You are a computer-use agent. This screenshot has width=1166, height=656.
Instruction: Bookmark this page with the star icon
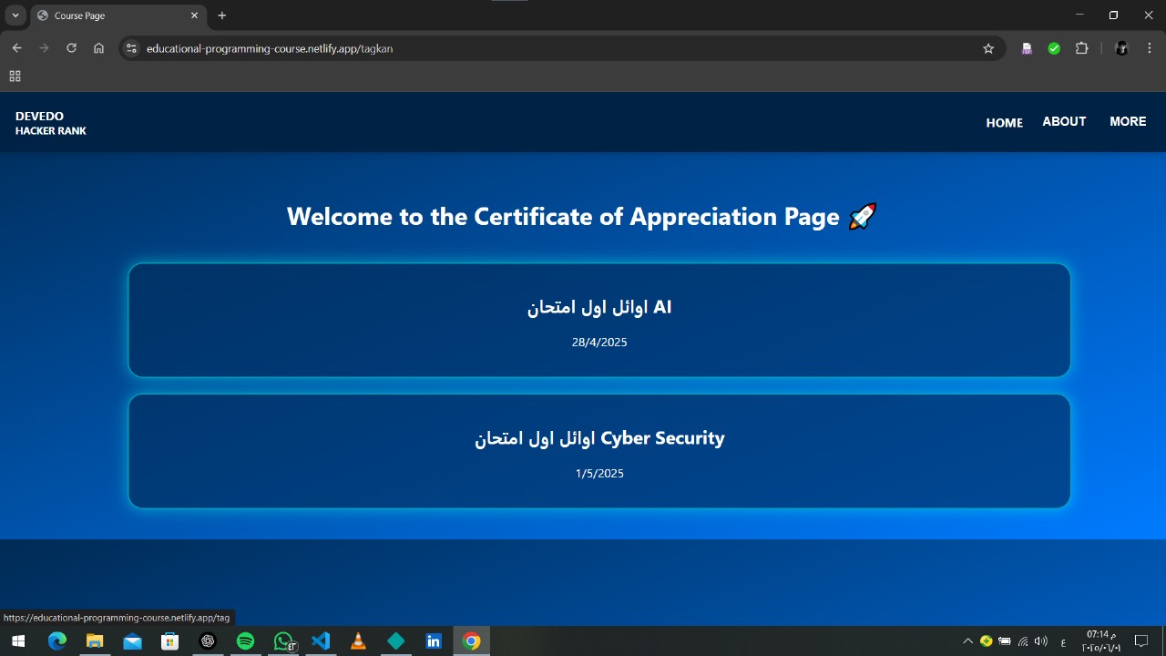click(x=988, y=48)
